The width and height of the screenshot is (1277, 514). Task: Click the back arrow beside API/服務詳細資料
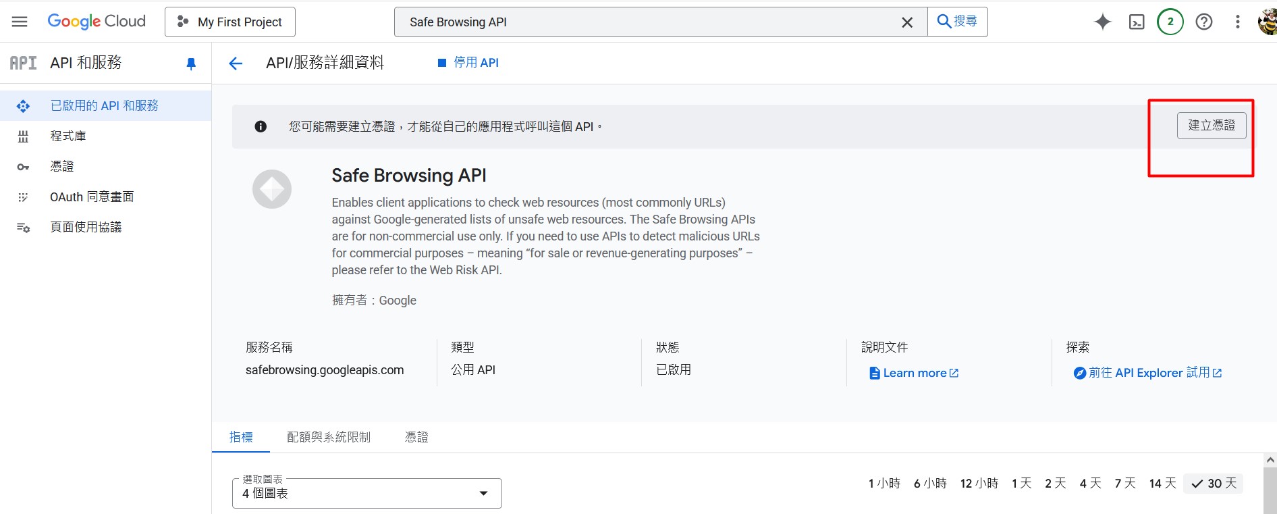pos(236,63)
